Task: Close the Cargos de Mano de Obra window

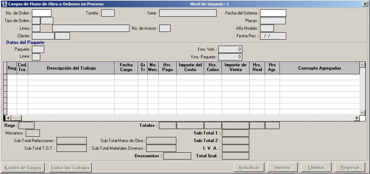Action: tap(365, 4)
